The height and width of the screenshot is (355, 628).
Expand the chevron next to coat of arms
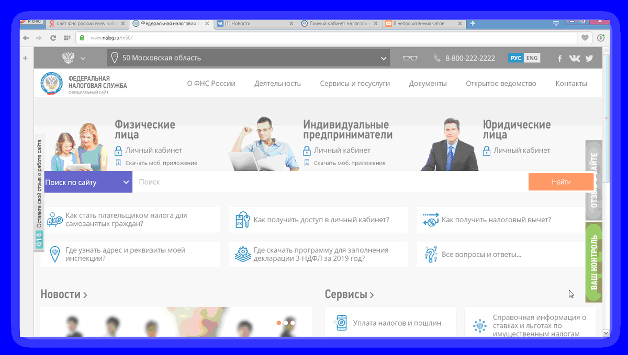point(83,59)
